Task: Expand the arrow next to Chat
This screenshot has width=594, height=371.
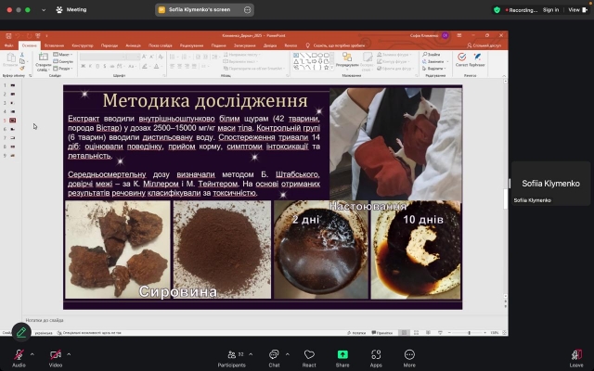Action: click(288, 354)
